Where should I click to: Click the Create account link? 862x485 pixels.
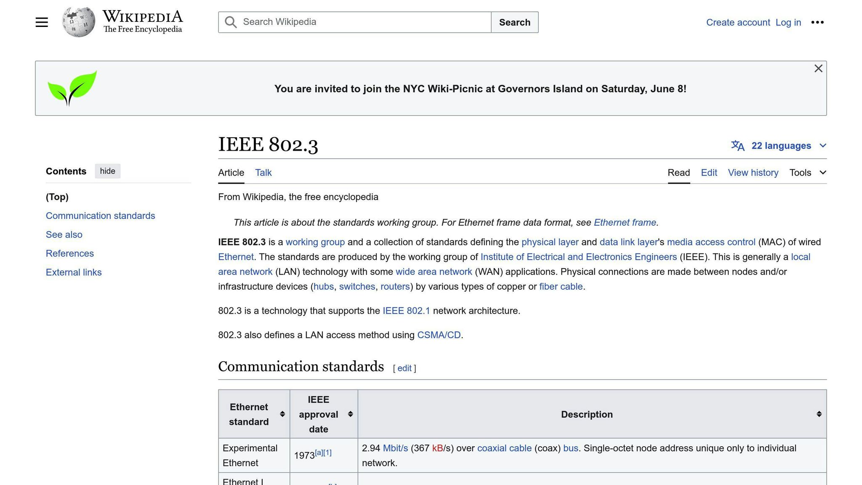click(x=738, y=22)
